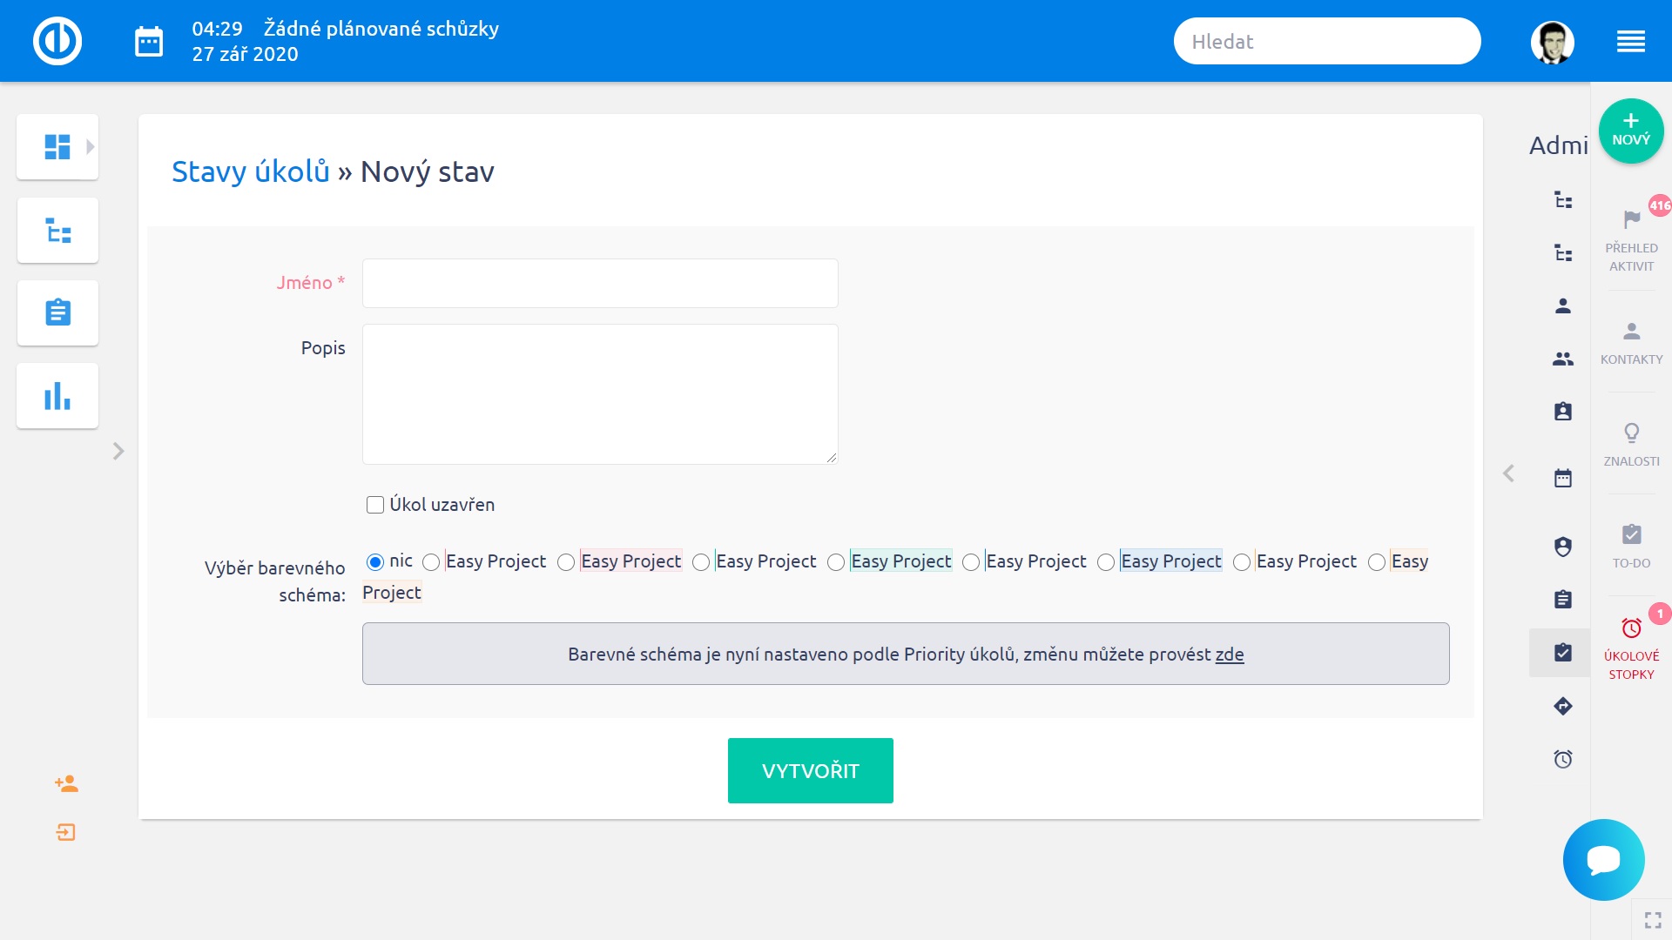Open Přehled aktivit menu item
Viewport: 1672px width, 940px height.
tap(1631, 240)
